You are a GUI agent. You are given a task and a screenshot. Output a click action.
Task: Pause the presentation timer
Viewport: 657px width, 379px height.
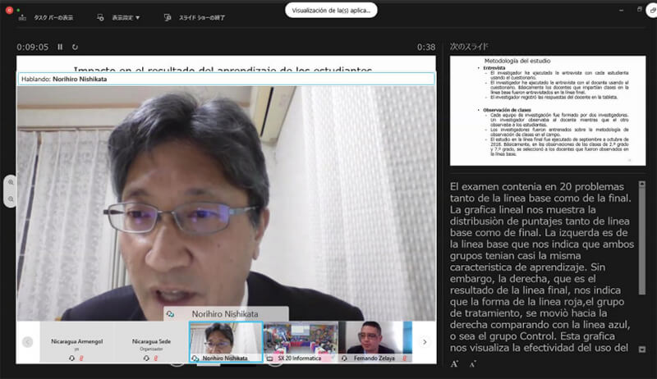pos(60,47)
